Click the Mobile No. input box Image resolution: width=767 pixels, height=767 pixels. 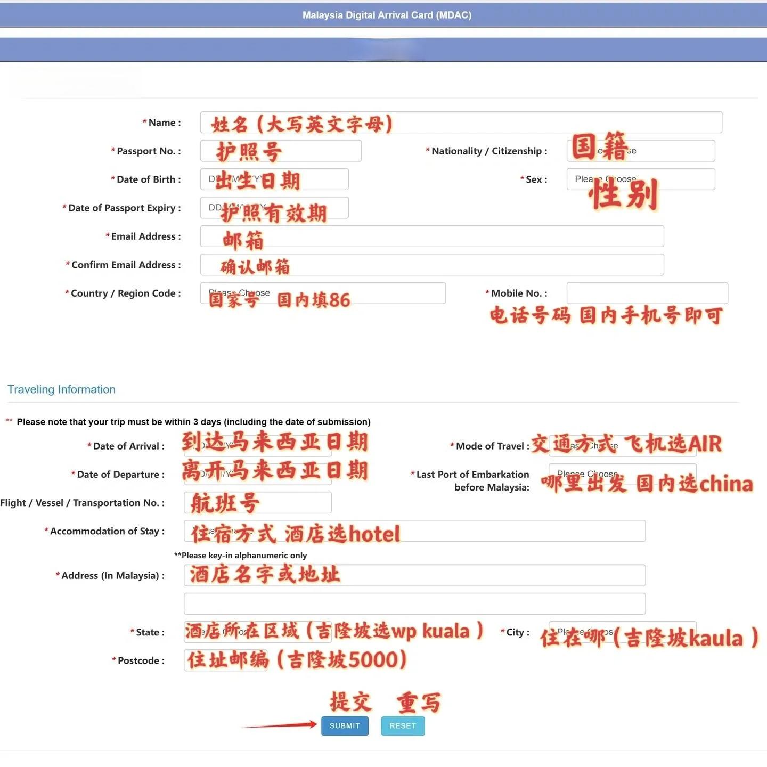coord(647,293)
